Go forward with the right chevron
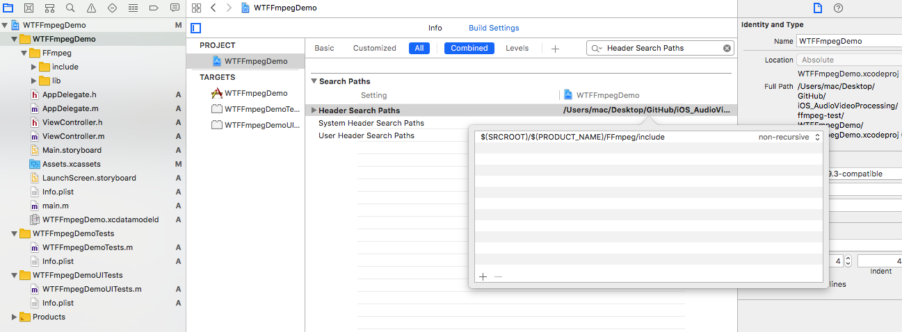Screen dimensions: 902x332 tap(229, 8)
